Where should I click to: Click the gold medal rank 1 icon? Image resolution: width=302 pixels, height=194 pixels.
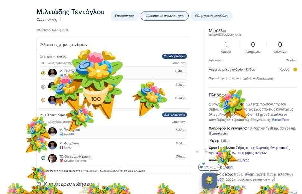(43, 73)
